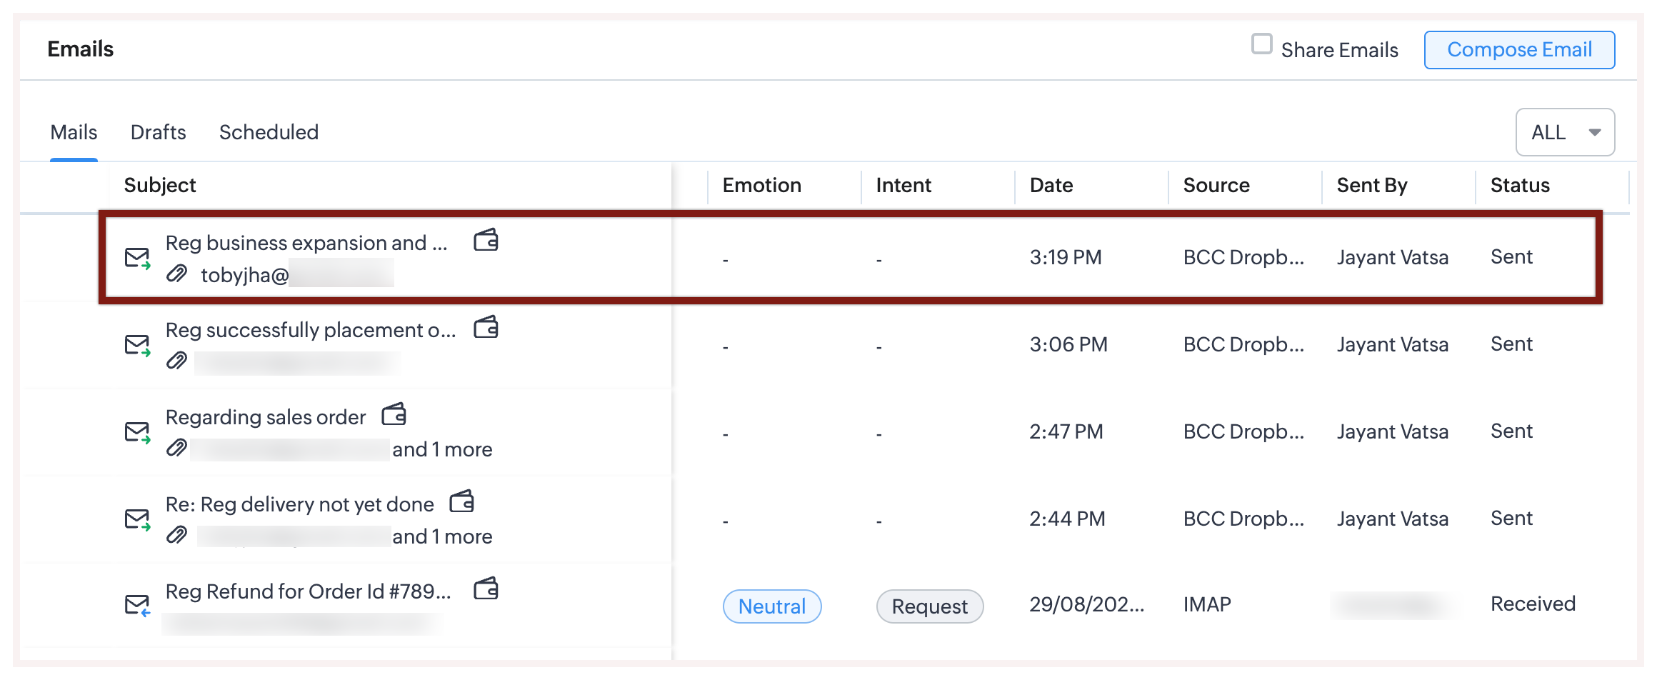Click wallet icon next to Regarding sales order

(394, 415)
